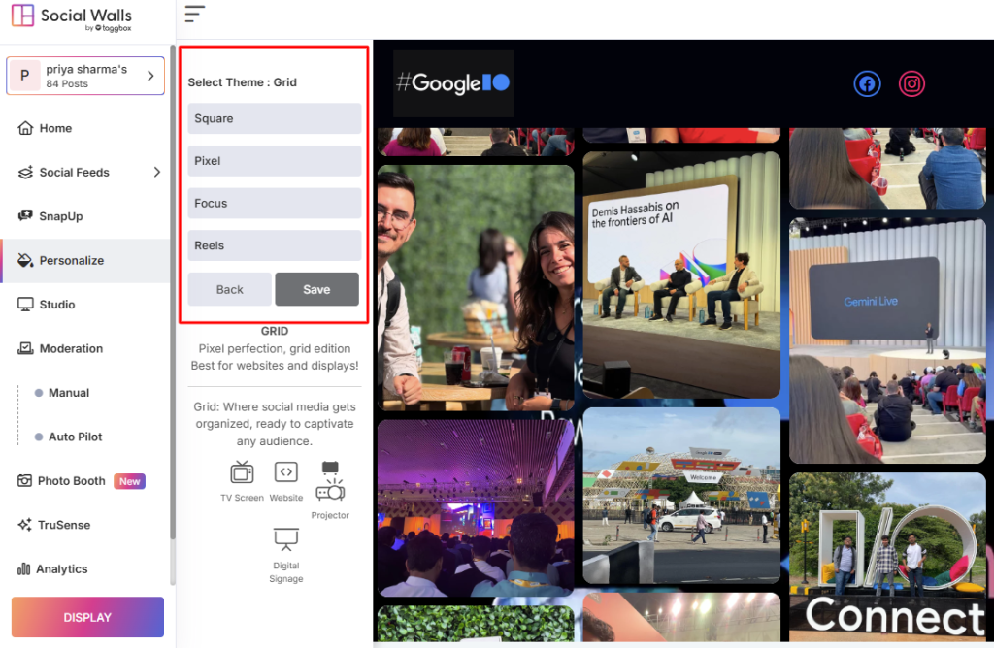Click the gradient DISPLAY button
The image size is (994, 648).
point(87,617)
